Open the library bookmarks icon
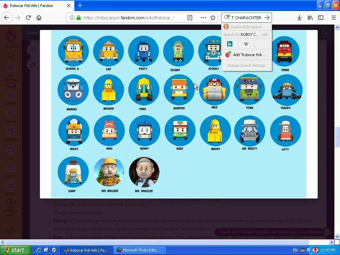This screenshot has width=340, height=255. pos(310,18)
